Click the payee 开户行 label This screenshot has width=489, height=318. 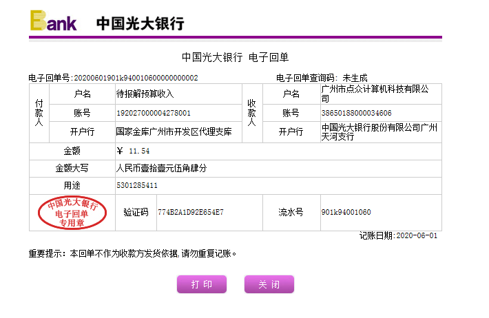coord(291,132)
